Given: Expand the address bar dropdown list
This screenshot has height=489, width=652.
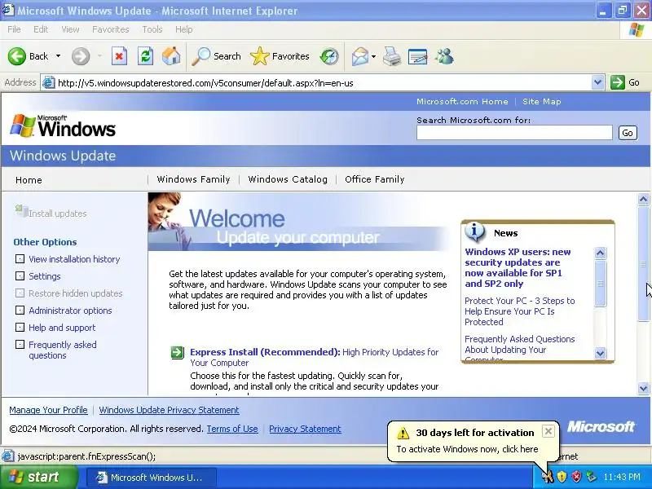Looking at the screenshot, I should click(597, 82).
